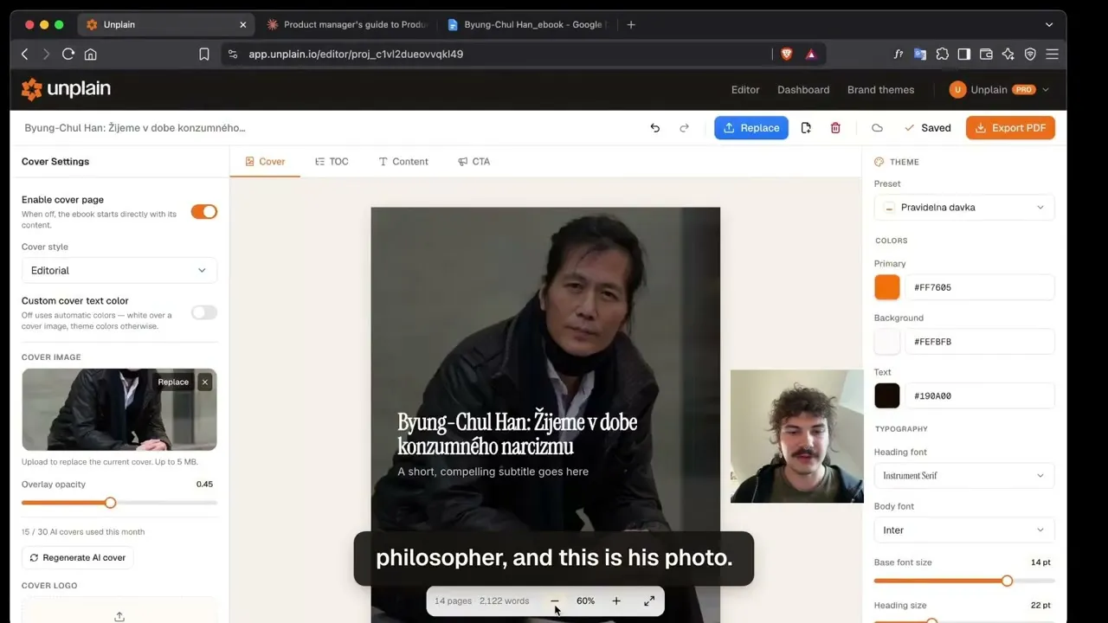
Task: Bookmark this page
Action: pyautogui.click(x=204, y=54)
